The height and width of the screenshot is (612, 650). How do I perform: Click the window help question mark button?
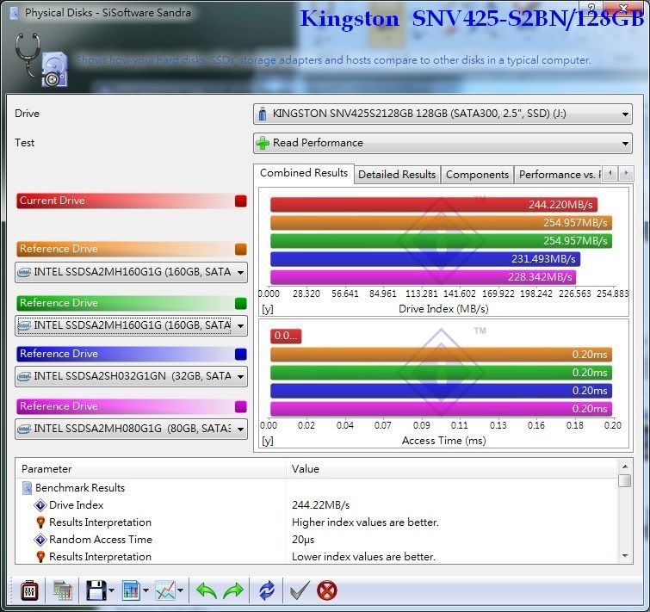pyautogui.click(x=591, y=8)
